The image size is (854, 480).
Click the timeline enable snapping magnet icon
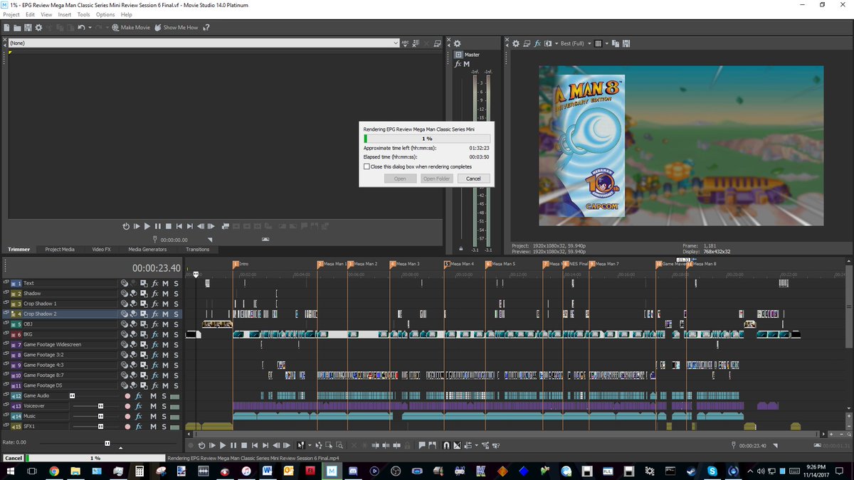pos(447,445)
